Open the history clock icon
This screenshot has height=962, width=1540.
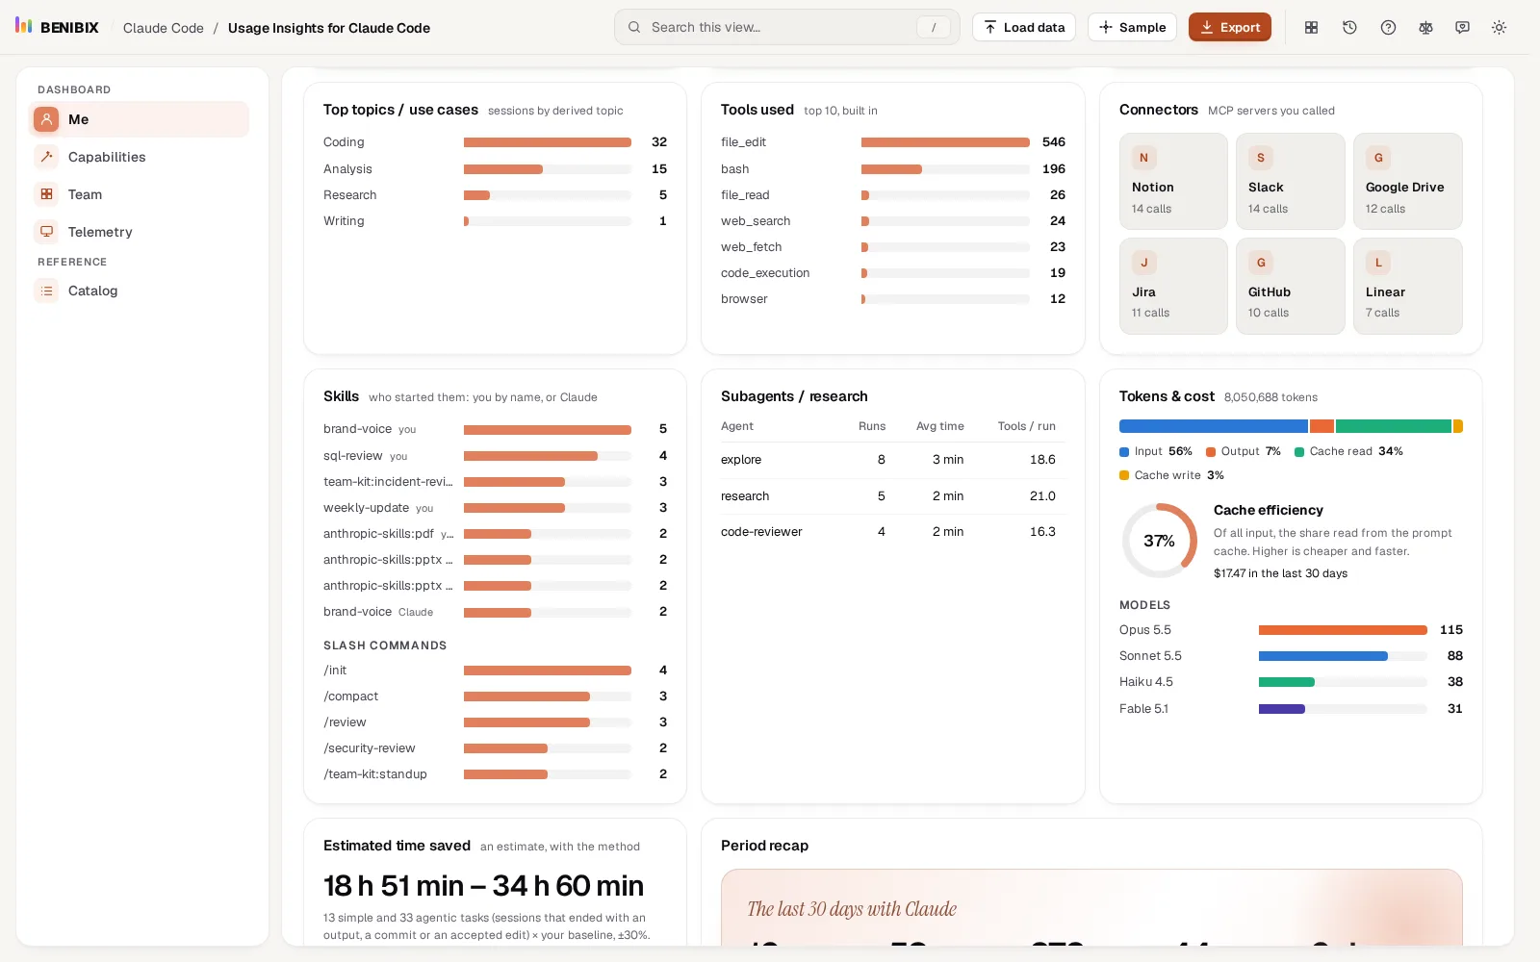pyautogui.click(x=1349, y=27)
